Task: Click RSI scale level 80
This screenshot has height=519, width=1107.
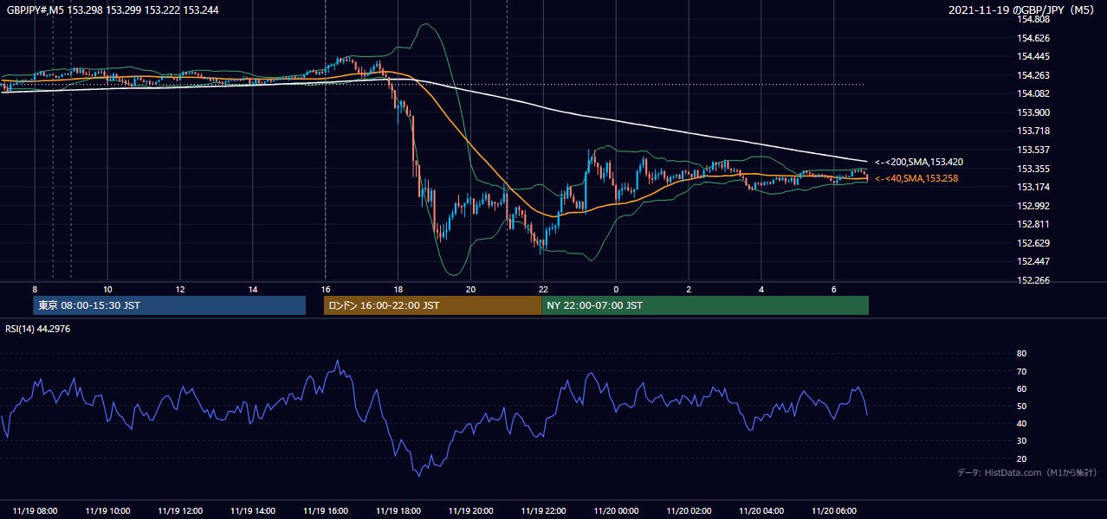Action: (1021, 354)
